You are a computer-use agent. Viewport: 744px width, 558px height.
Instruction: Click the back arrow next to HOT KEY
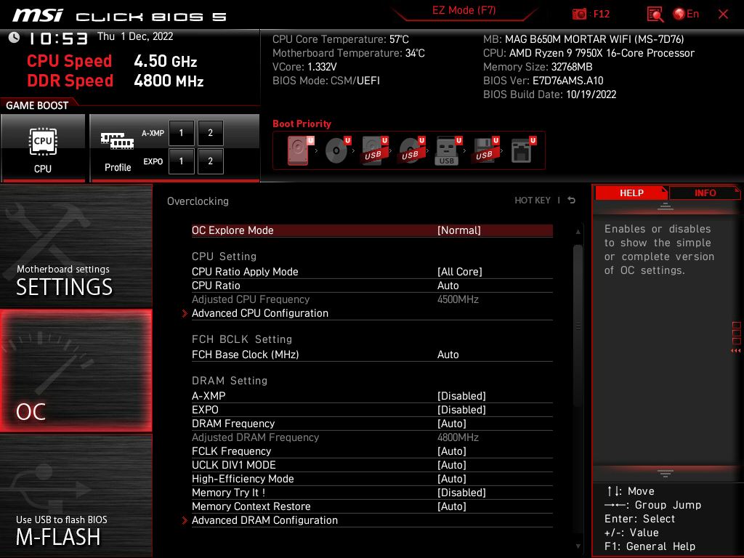tap(572, 201)
